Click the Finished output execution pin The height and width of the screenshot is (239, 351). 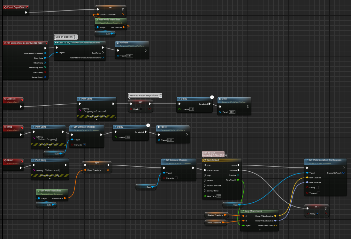point(238,170)
